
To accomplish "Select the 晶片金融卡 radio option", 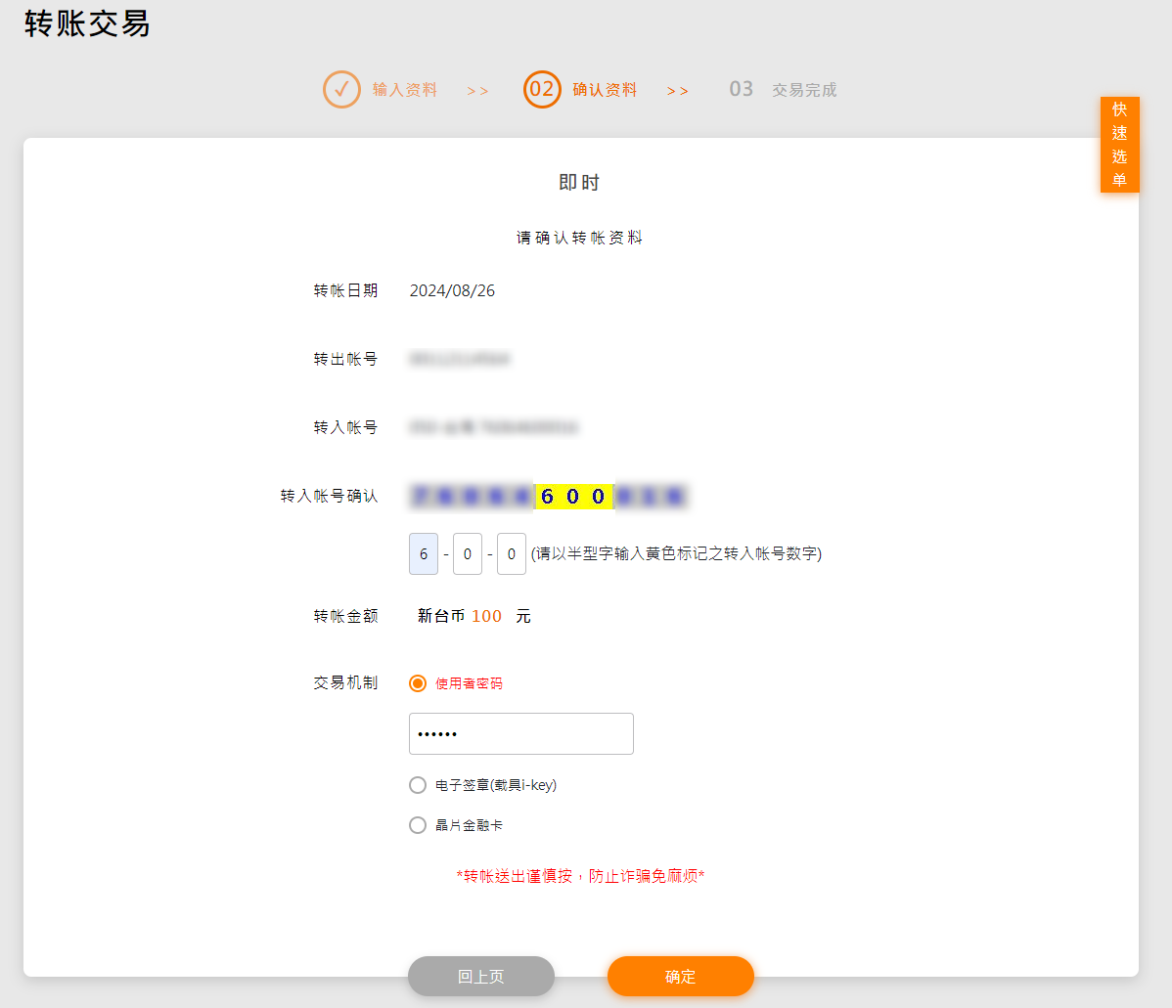I will point(418,825).
